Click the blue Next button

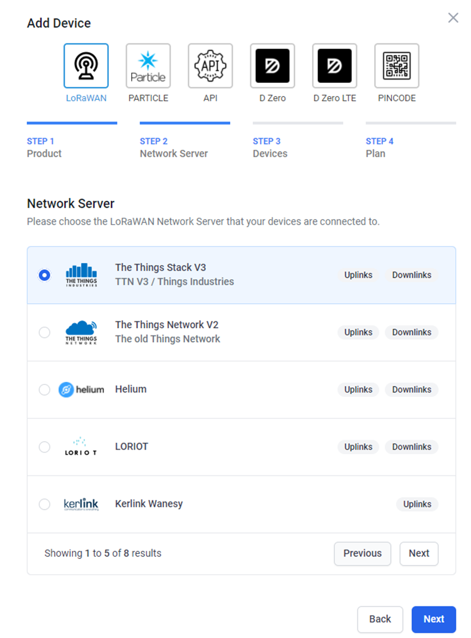click(433, 619)
